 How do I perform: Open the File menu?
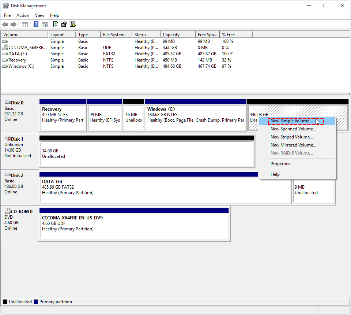click(x=7, y=15)
